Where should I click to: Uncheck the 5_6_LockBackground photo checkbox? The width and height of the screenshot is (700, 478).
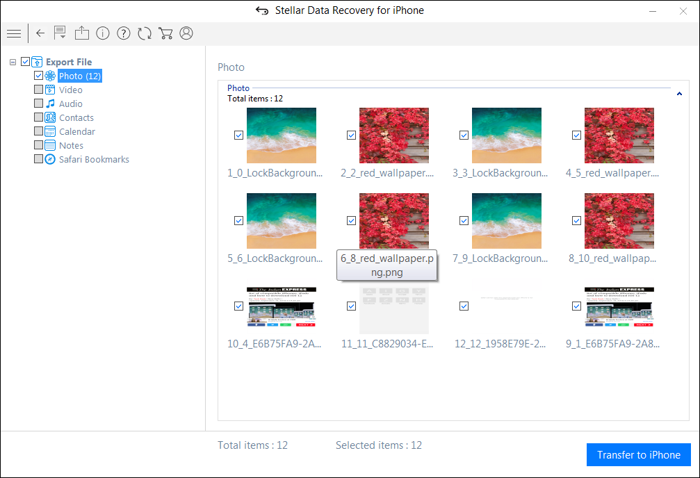[x=239, y=220]
